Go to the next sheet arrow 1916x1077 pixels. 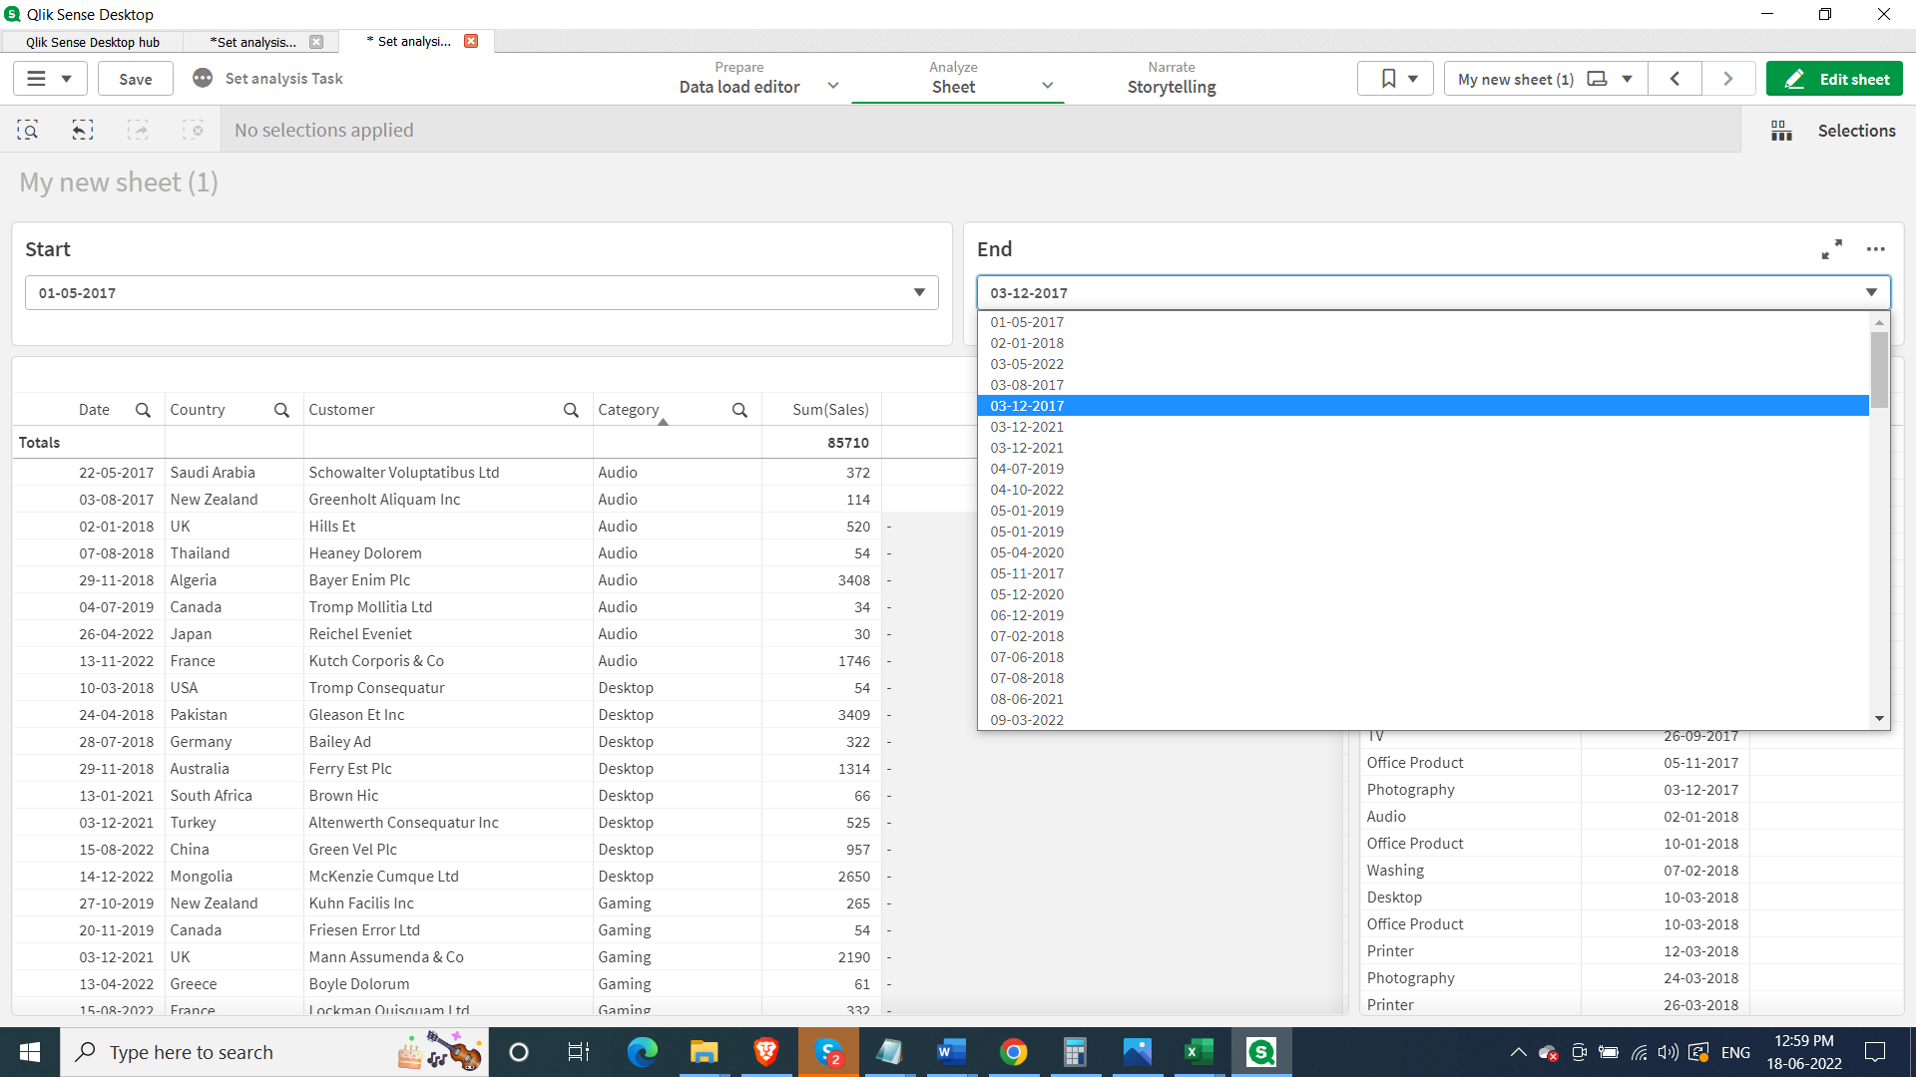coord(1728,79)
